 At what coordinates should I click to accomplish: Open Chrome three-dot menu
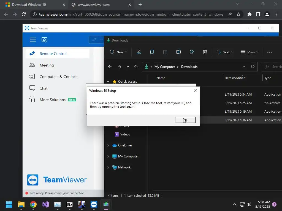point(276,14)
